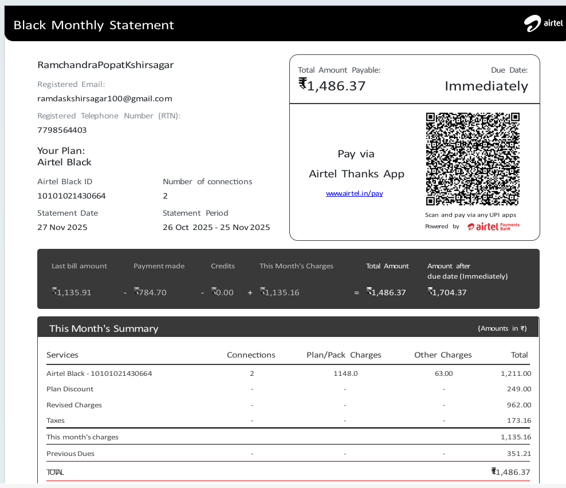566x488 pixels.
Task: Click the Previous Dues row label
Action: 70,454
